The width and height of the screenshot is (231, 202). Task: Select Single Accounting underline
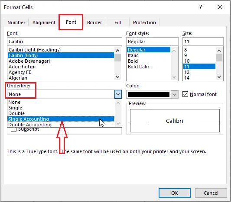coord(61,119)
